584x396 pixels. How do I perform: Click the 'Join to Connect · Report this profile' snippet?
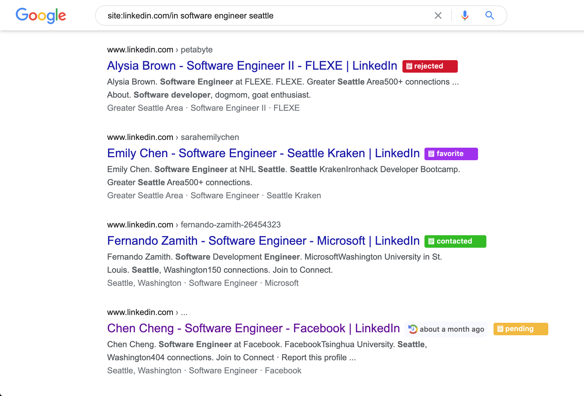click(232, 357)
